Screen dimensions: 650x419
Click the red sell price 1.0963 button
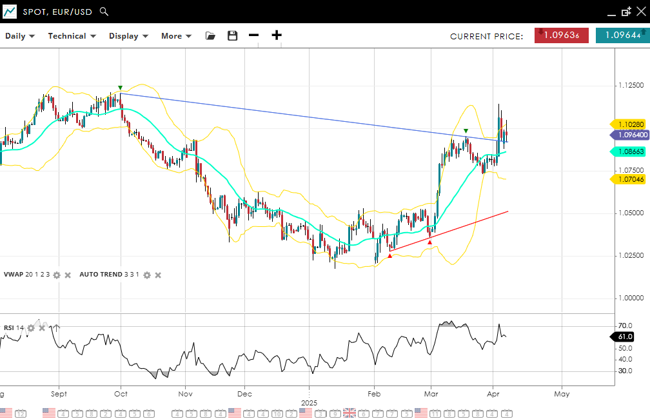(561, 35)
